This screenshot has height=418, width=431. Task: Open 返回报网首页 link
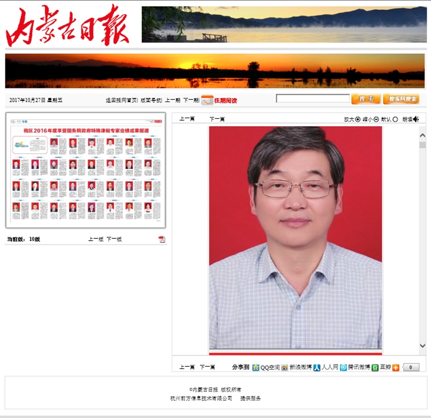pos(121,100)
